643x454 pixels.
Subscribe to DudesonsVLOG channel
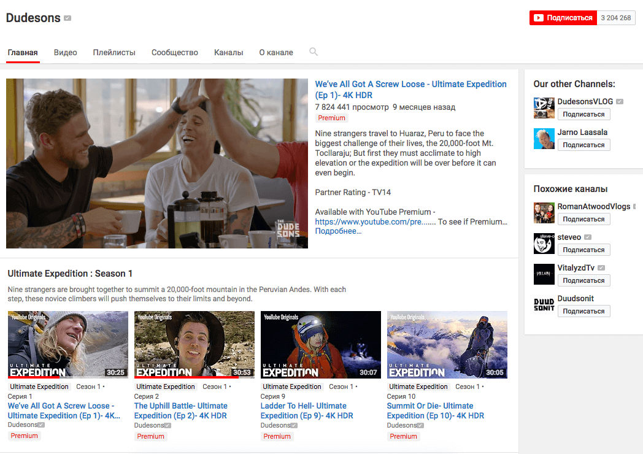583,114
